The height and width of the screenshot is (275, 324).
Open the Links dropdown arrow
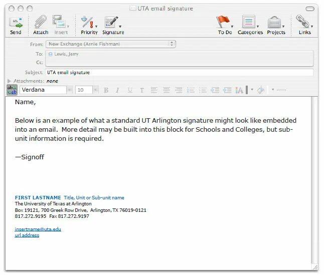coord(312,27)
